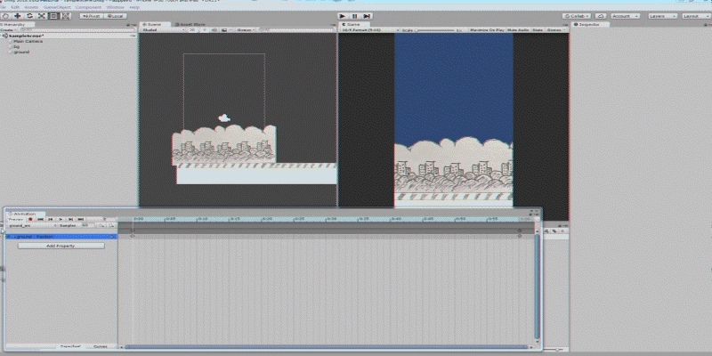Click the Add Keyframe button
The height and width of the screenshot is (356, 712).
(x=101, y=225)
